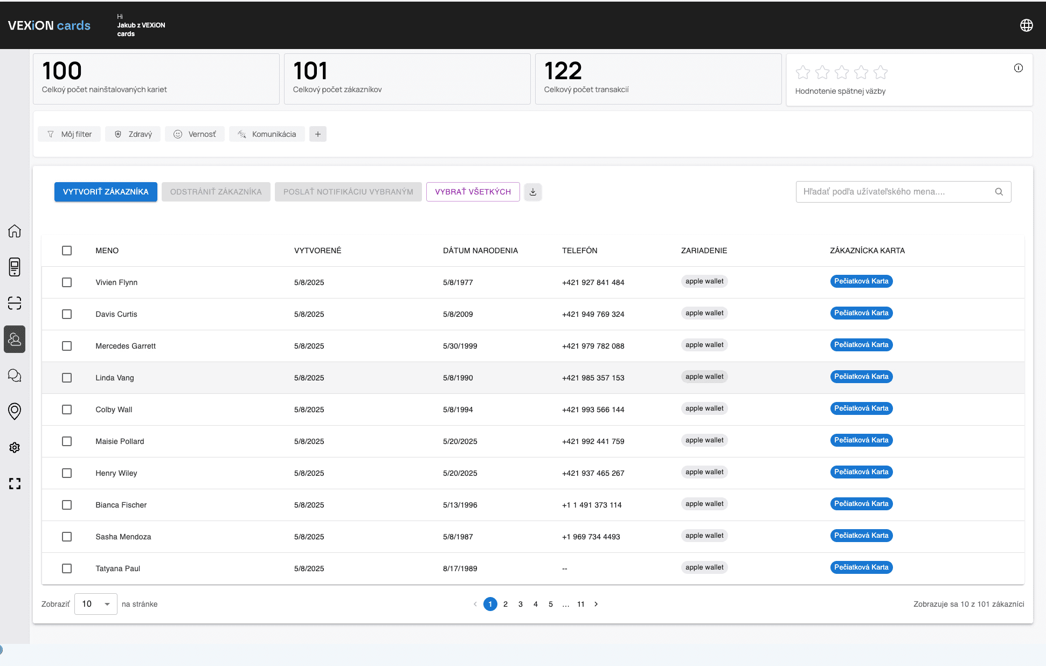Toggle the fullscreen sidebar icon
This screenshot has height=666, width=1046.
pyautogui.click(x=15, y=483)
